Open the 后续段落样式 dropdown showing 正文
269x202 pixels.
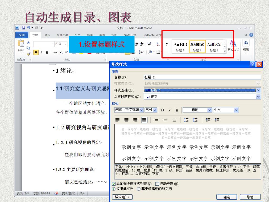click(258, 97)
